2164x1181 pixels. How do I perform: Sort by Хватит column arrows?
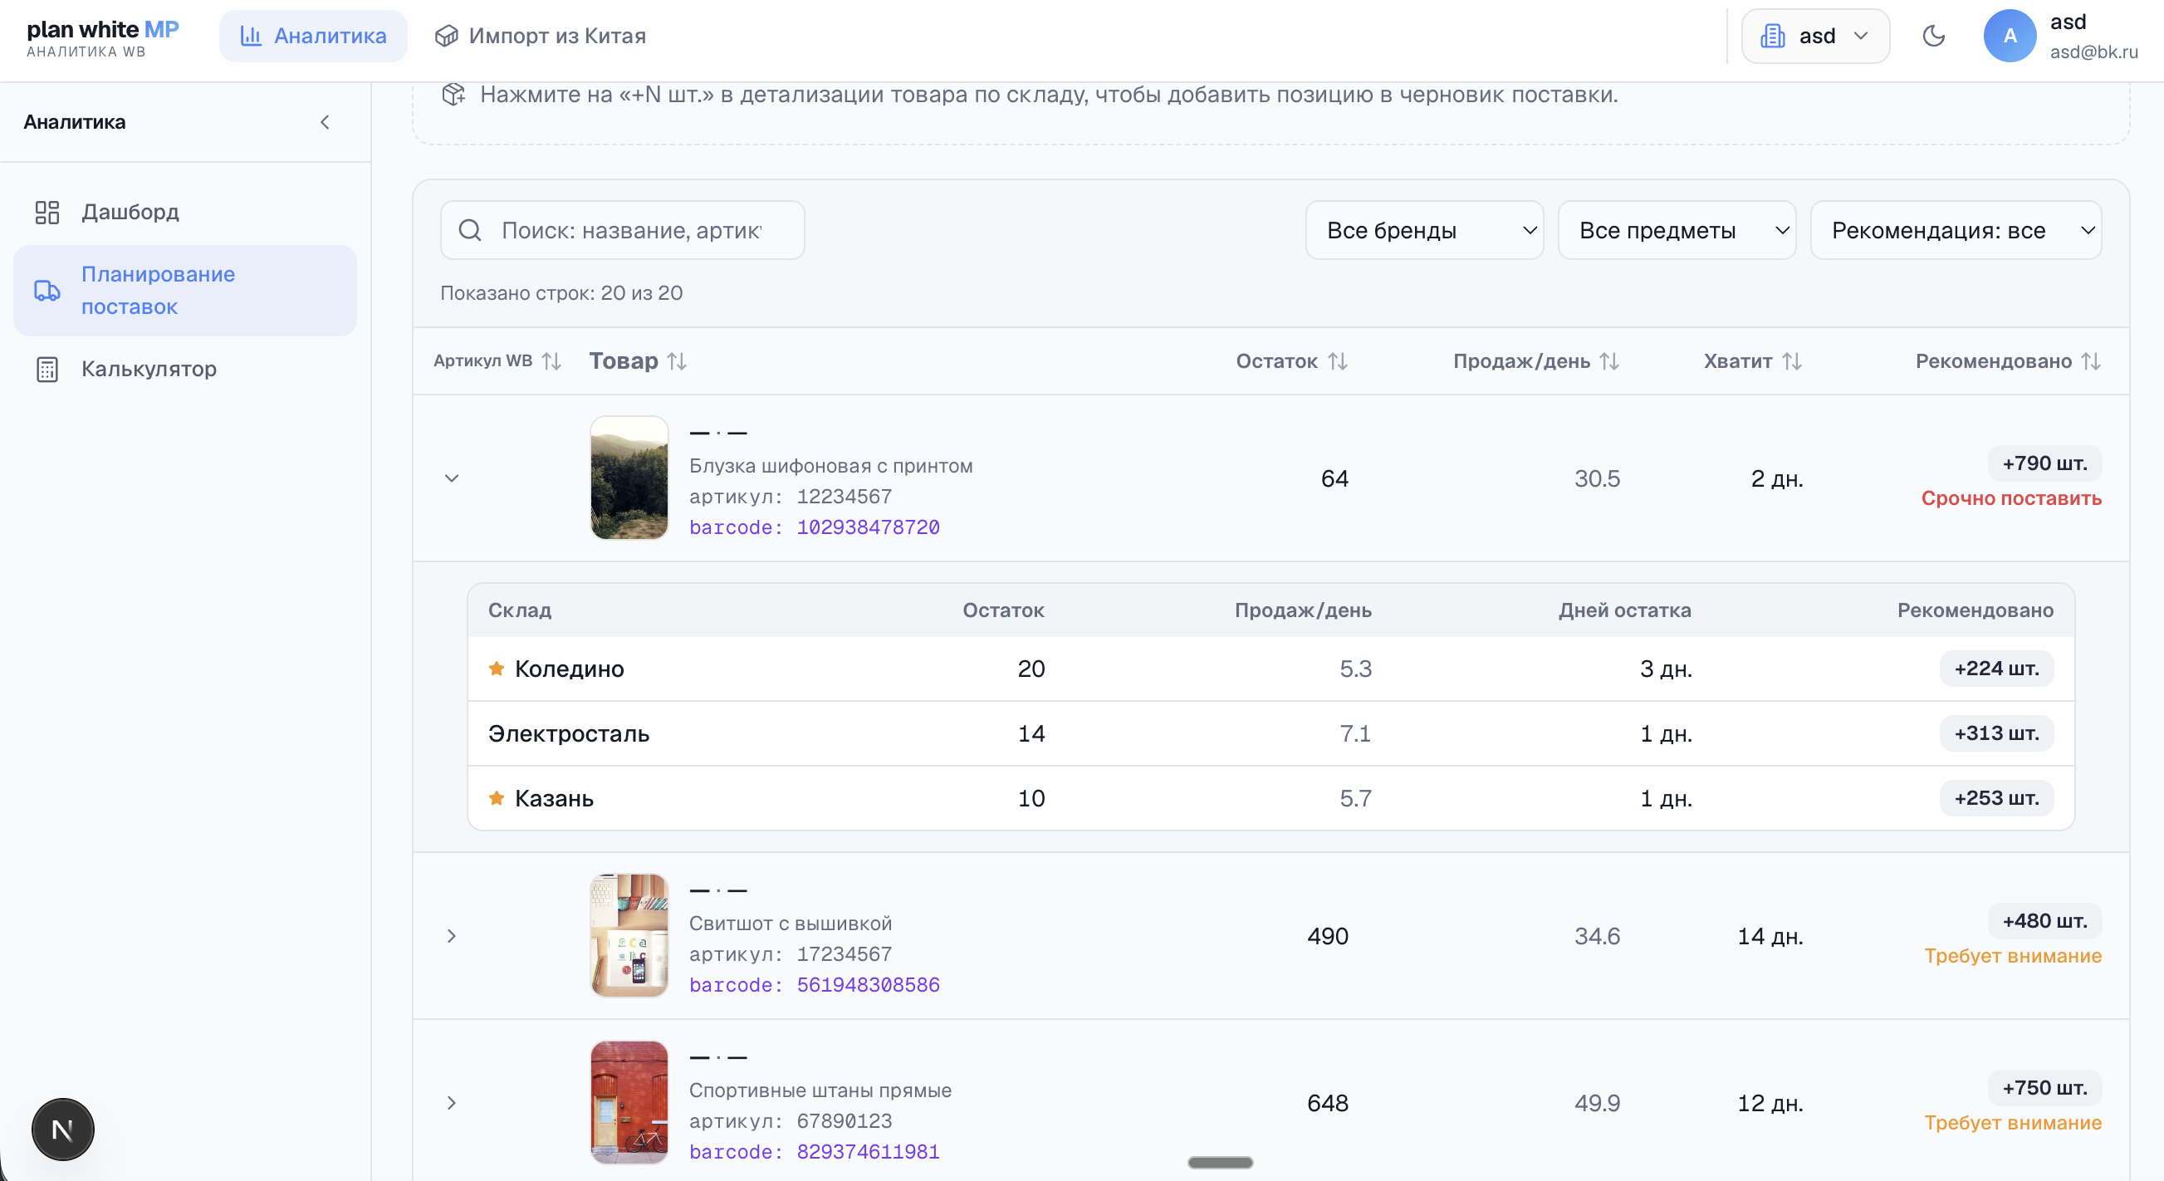pos(1792,361)
